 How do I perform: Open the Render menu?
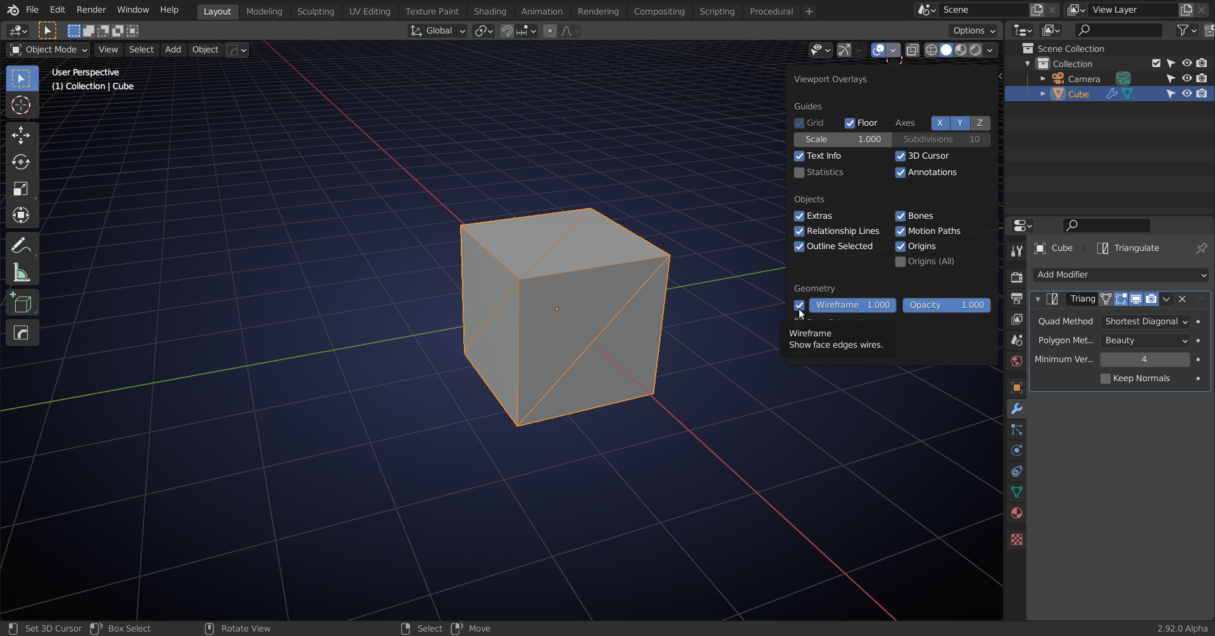click(x=90, y=9)
